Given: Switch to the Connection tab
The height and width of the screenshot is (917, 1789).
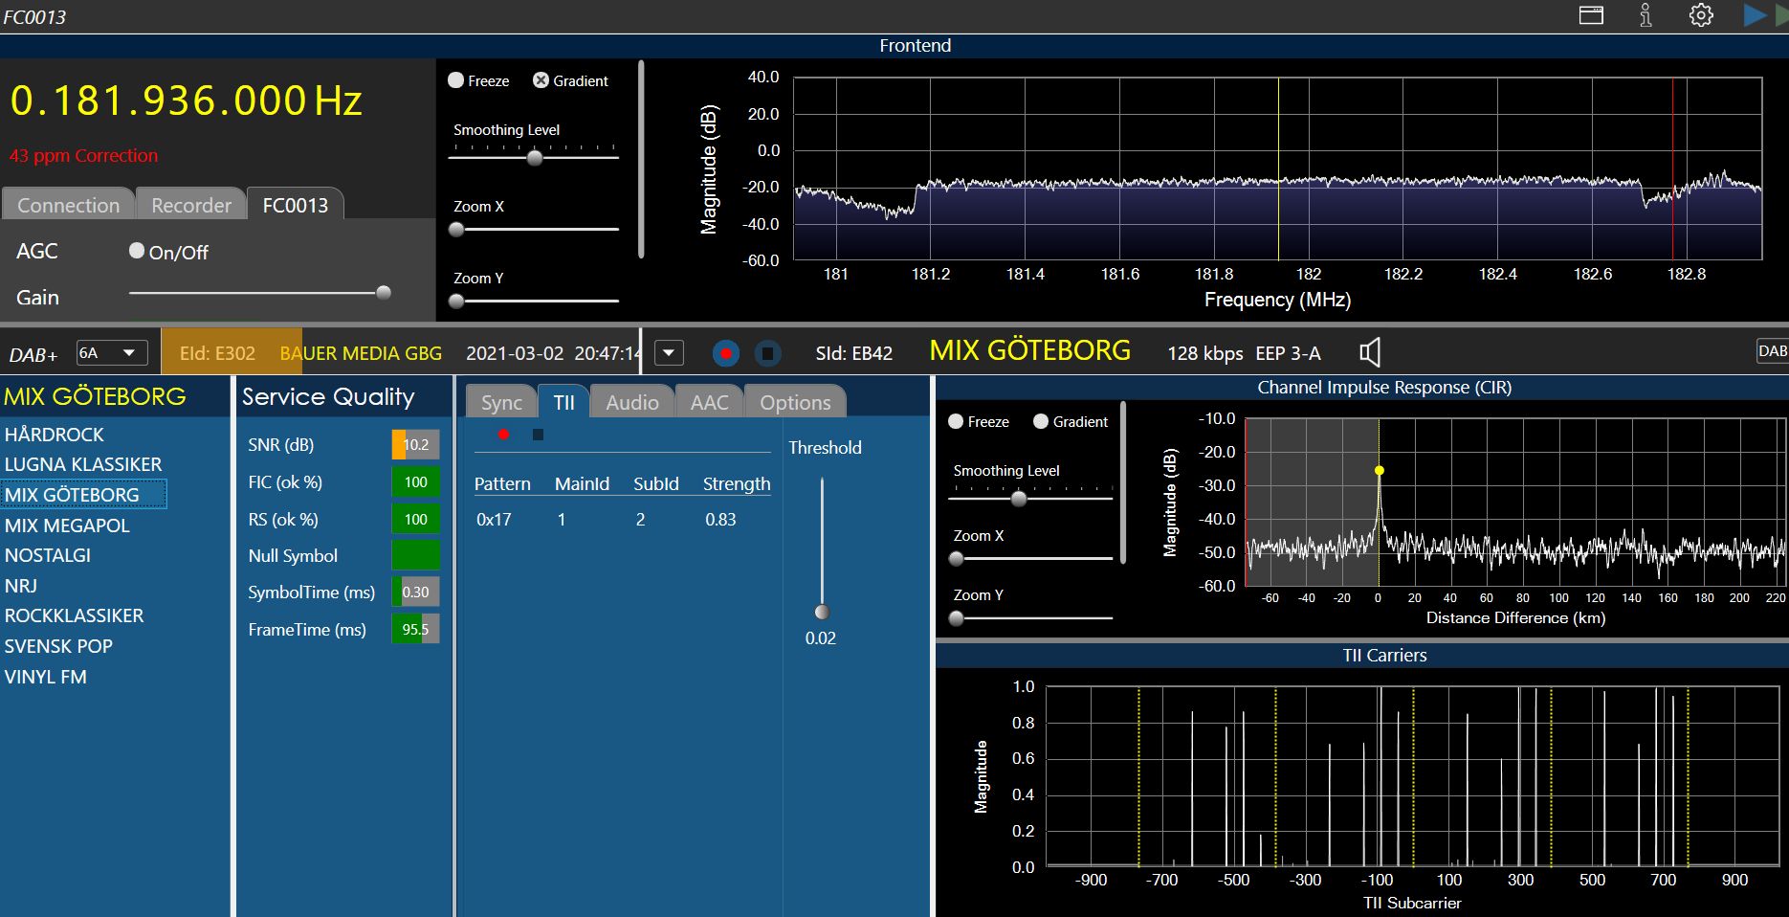Looking at the screenshot, I should tap(68, 205).
